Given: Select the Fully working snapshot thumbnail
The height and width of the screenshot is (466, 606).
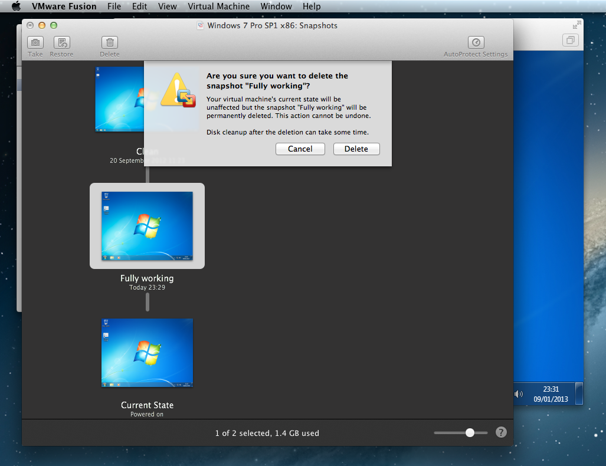Looking at the screenshot, I should click(147, 226).
